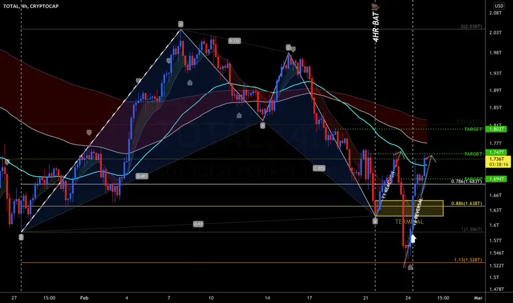Viewport: 513px width, 303px height.
Task: Select the white up-arrow drawing
Action: [413, 238]
